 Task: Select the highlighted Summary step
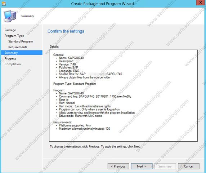click(x=22, y=53)
